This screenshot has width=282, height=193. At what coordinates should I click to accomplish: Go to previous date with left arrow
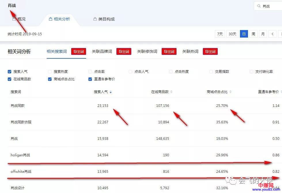click(272, 34)
